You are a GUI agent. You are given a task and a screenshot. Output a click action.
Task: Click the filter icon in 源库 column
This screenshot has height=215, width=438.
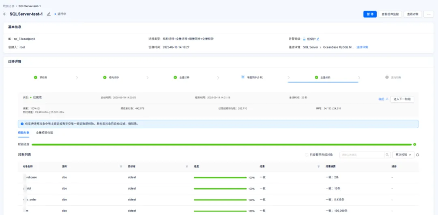click(x=121, y=167)
